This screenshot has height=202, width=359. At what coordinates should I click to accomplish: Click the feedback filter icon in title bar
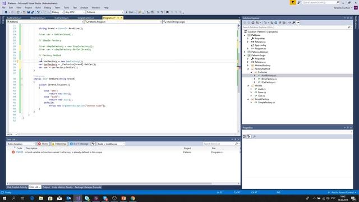[293, 2]
